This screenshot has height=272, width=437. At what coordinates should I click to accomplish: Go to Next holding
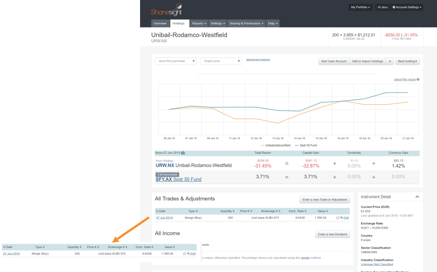tap(407, 61)
